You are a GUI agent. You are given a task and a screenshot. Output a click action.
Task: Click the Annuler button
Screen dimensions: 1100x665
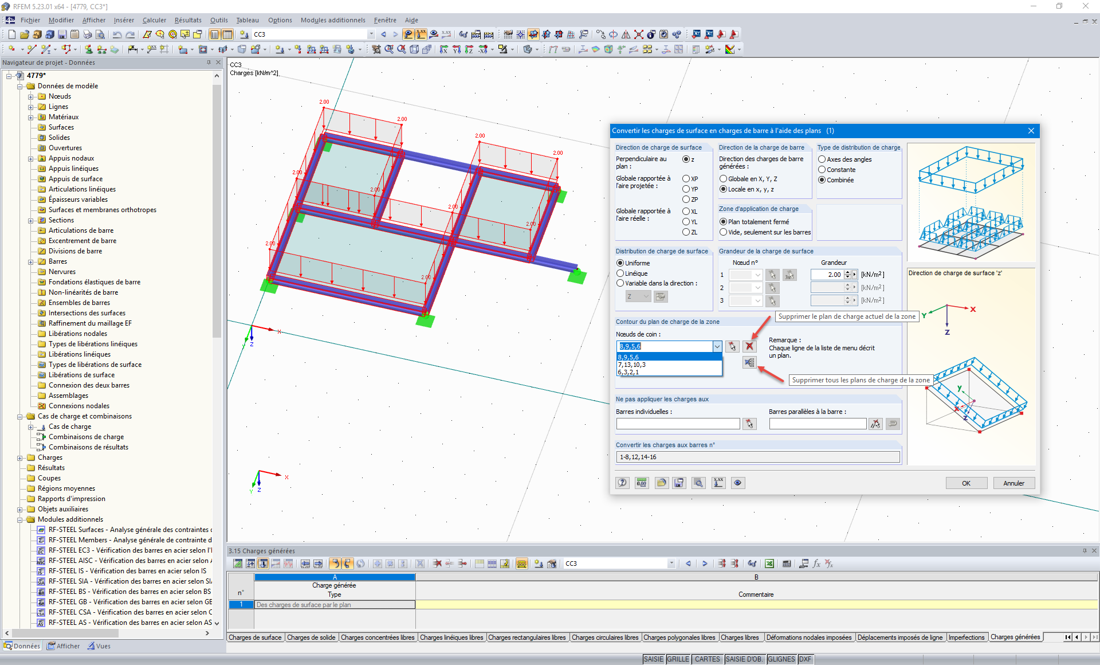(1013, 483)
